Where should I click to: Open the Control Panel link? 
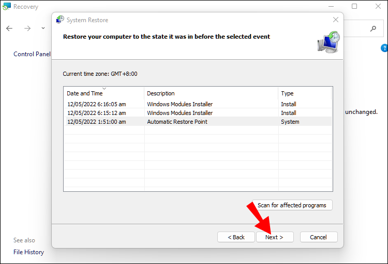[32, 54]
